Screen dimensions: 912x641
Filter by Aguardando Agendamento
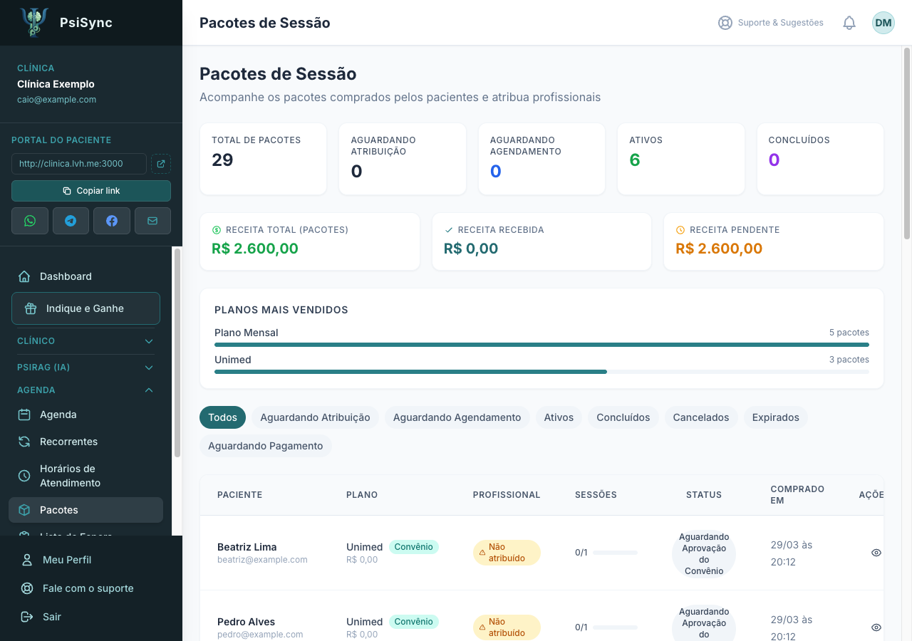pos(457,417)
